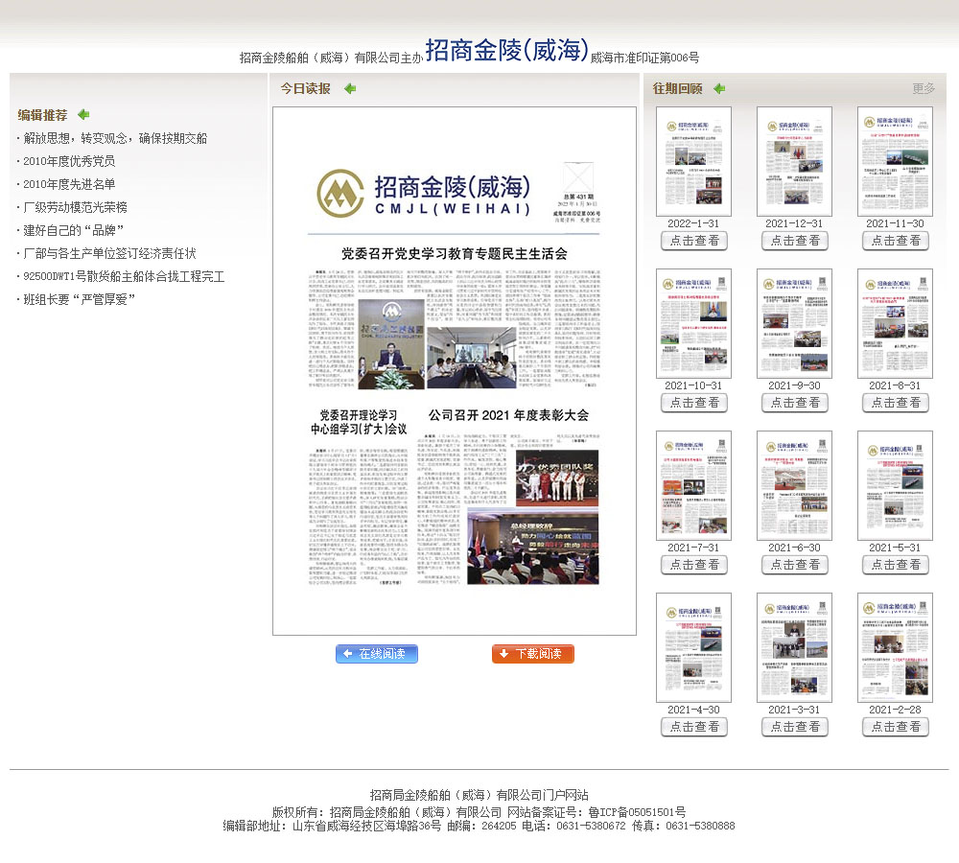Click the 鲁ICP备05051501号 record number
959x863 pixels.
point(637,812)
